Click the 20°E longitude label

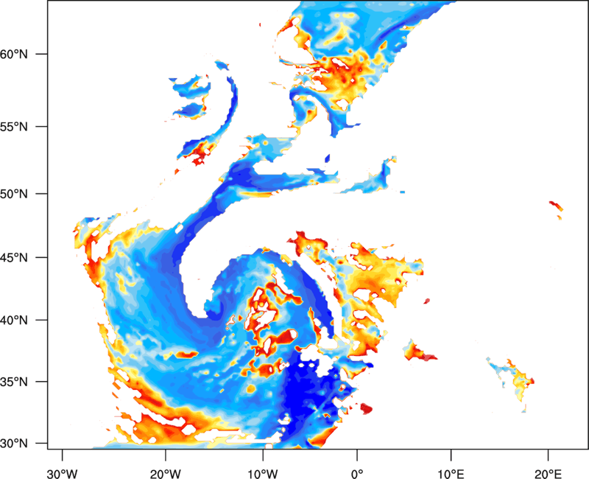pyautogui.click(x=548, y=474)
